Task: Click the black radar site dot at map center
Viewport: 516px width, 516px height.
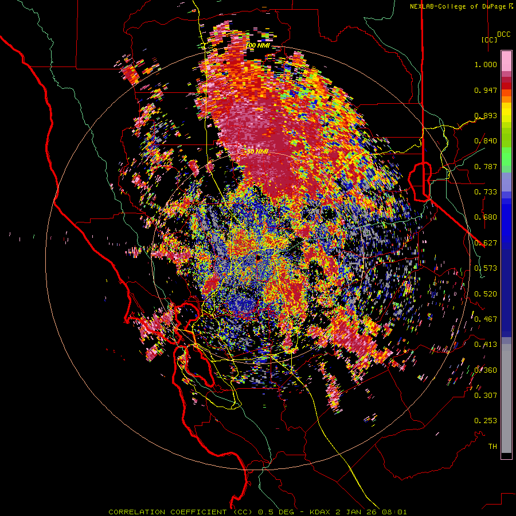Action: coord(258,257)
